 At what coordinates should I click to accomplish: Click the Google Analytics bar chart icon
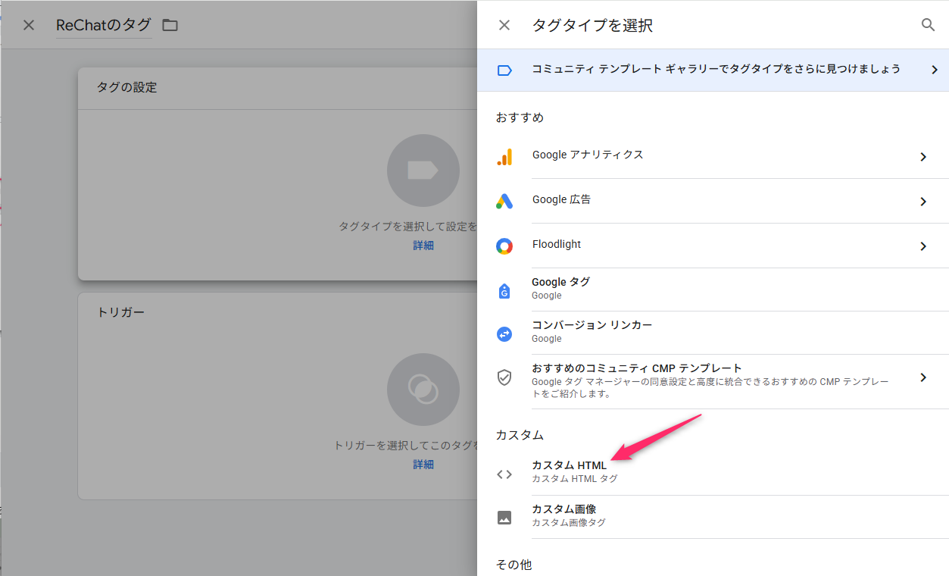504,157
